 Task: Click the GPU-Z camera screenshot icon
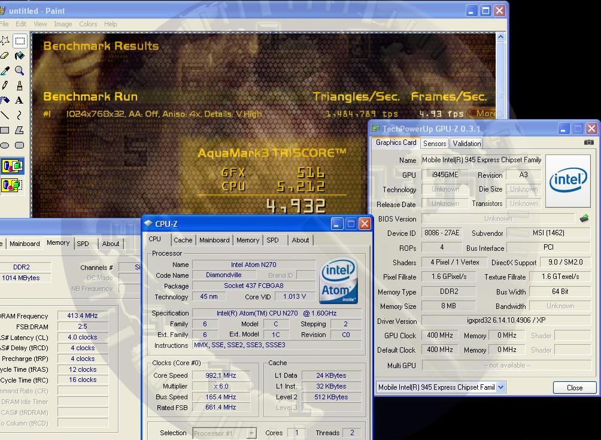pos(589,142)
